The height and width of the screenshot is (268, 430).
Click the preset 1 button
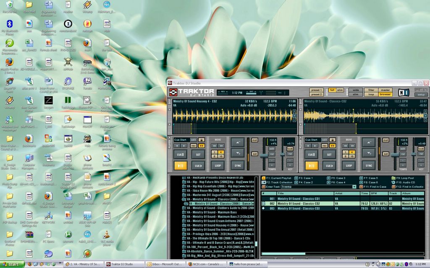[x=316, y=90]
